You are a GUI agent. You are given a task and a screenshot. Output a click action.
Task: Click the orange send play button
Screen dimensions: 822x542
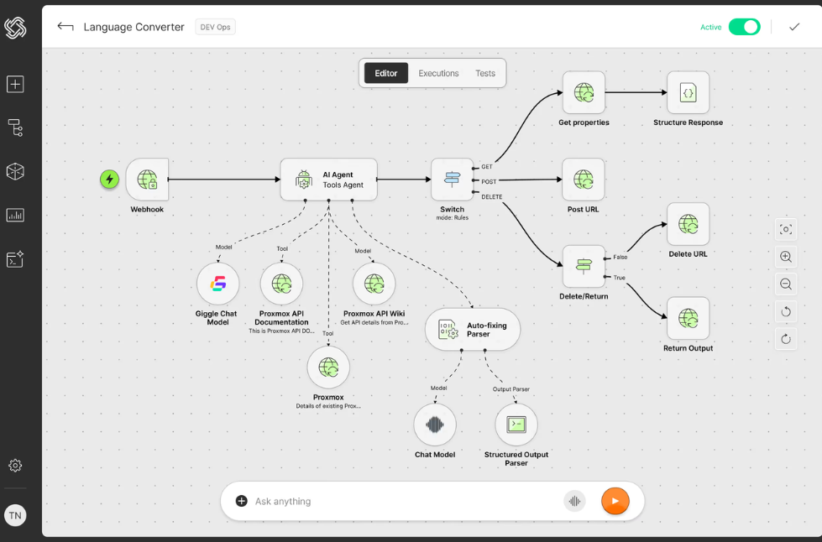point(615,501)
